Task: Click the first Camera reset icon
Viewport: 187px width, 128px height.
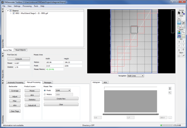Action: (179, 13)
